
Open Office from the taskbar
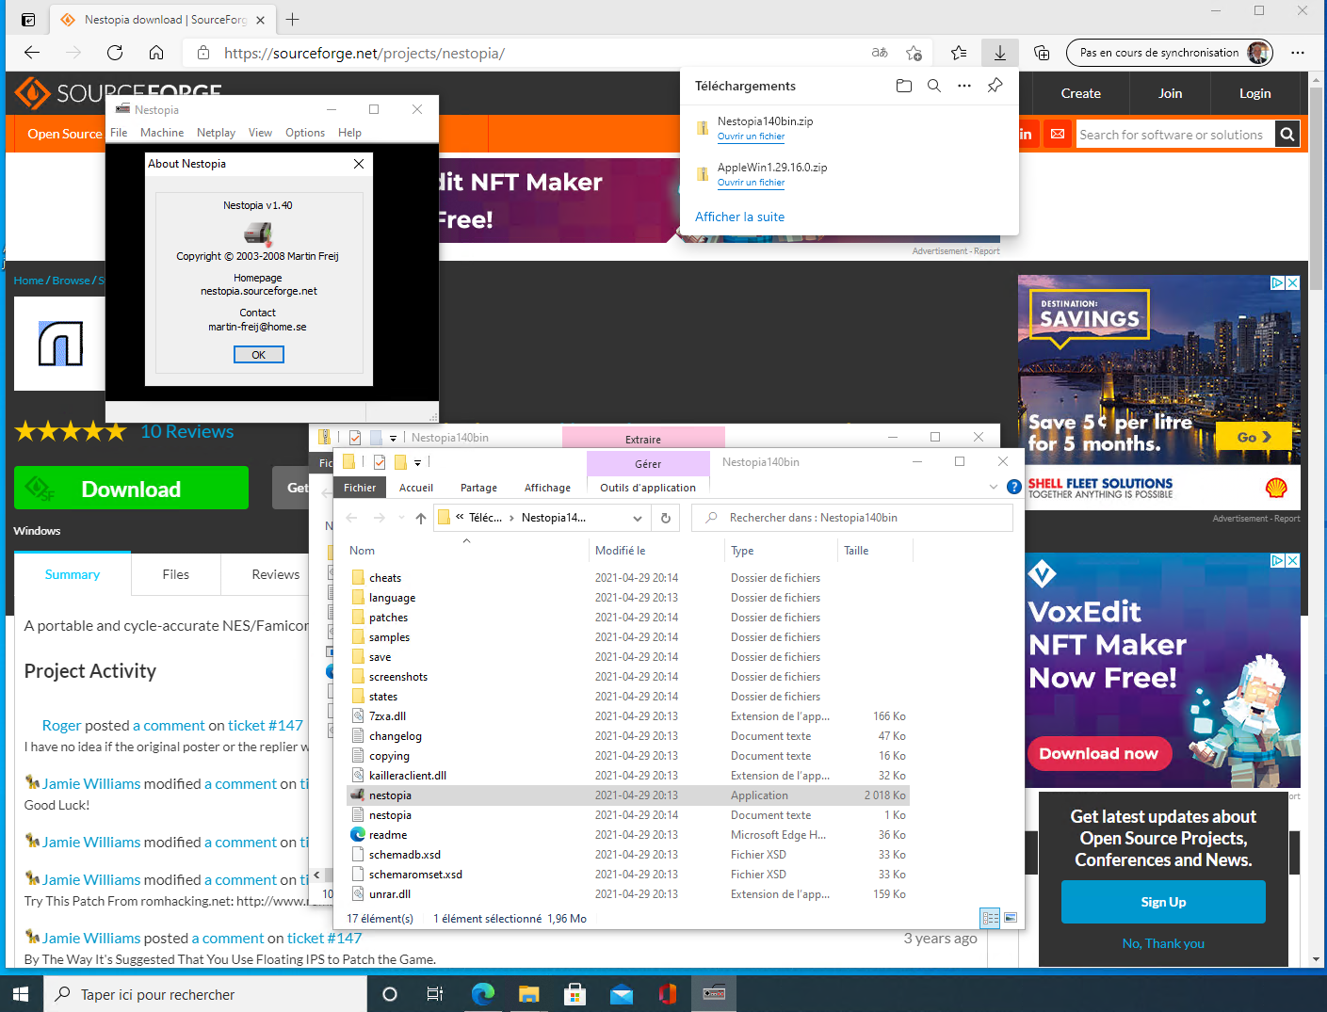click(x=667, y=994)
